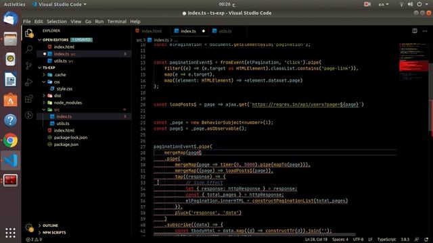Switch to the index.html editor tab
433x243 pixels.
click(x=152, y=31)
